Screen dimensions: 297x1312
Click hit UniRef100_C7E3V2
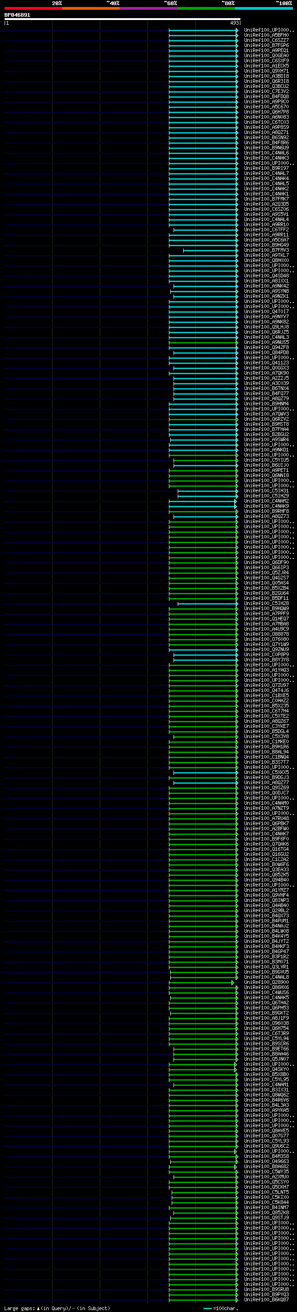coord(266,91)
